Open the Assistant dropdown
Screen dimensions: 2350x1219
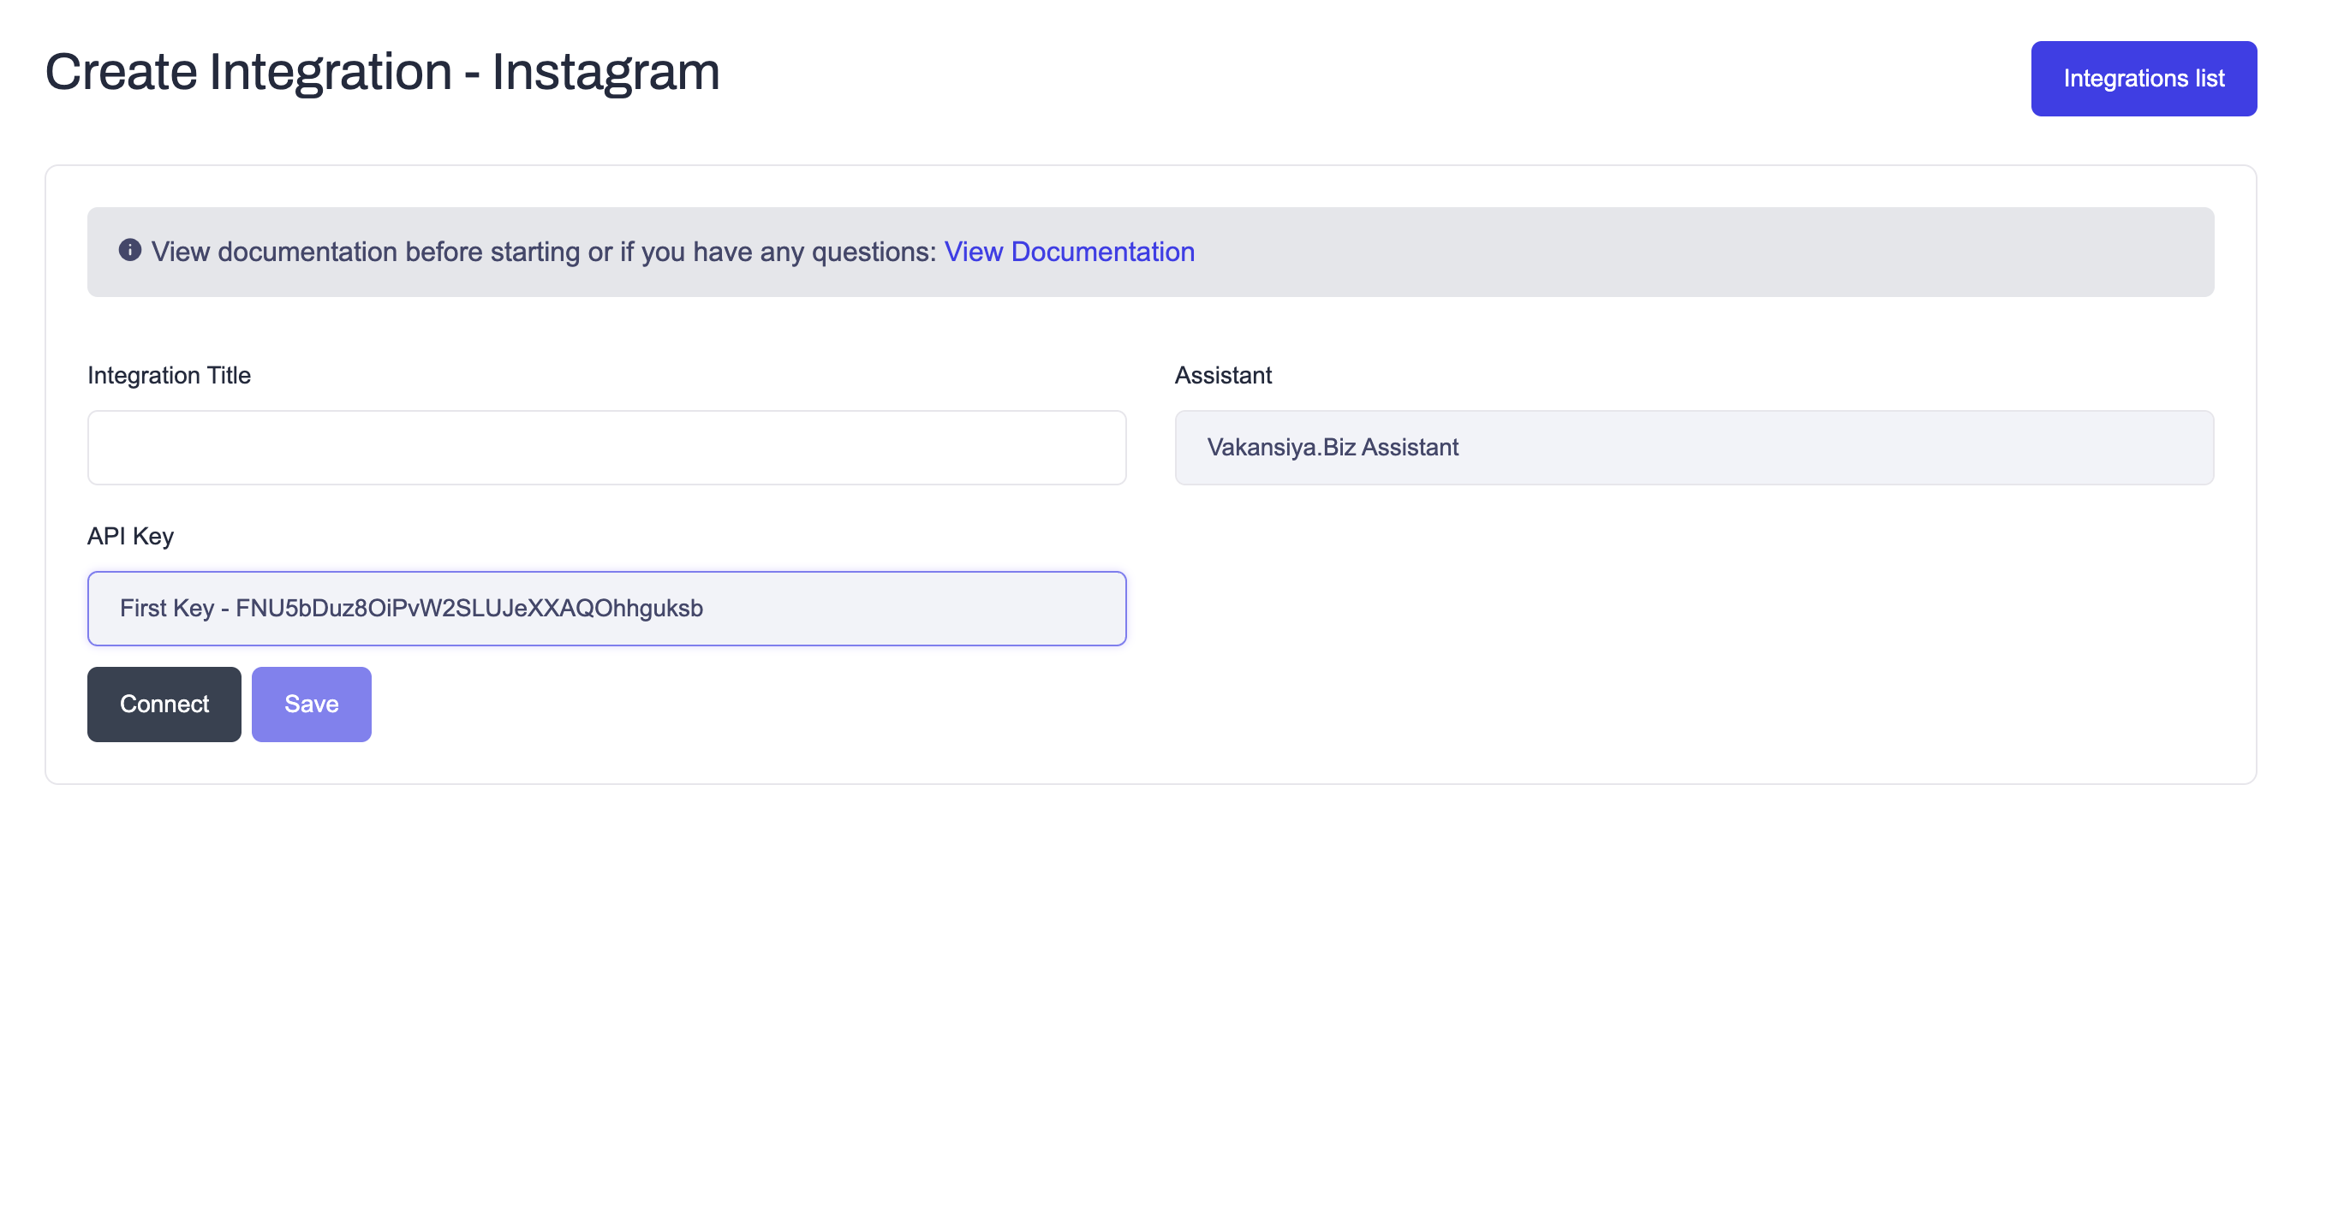pyautogui.click(x=1693, y=448)
